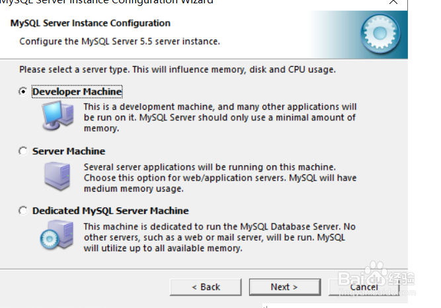The image size is (441, 308).
Task: Go back to the previous wizard page
Action: [x=206, y=288]
